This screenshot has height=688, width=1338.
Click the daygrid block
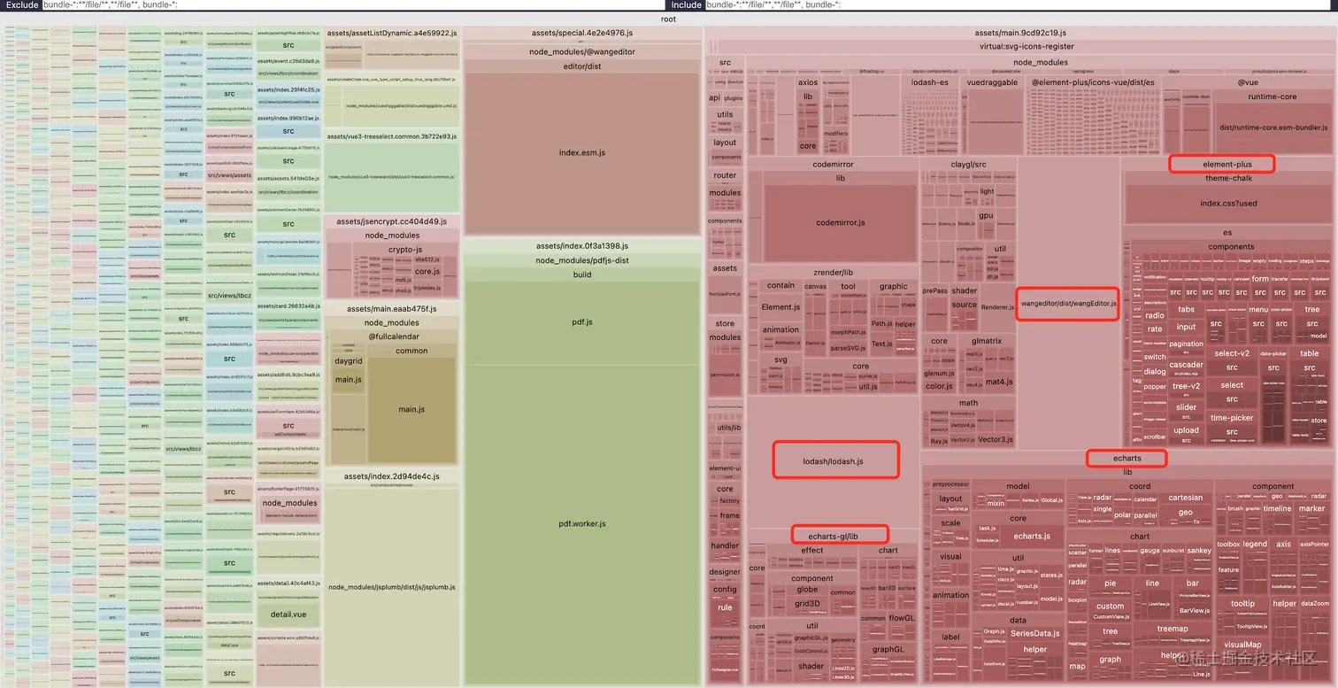(x=349, y=361)
